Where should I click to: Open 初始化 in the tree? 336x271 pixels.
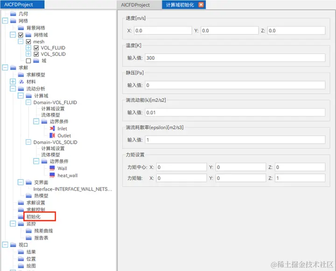point(34,216)
